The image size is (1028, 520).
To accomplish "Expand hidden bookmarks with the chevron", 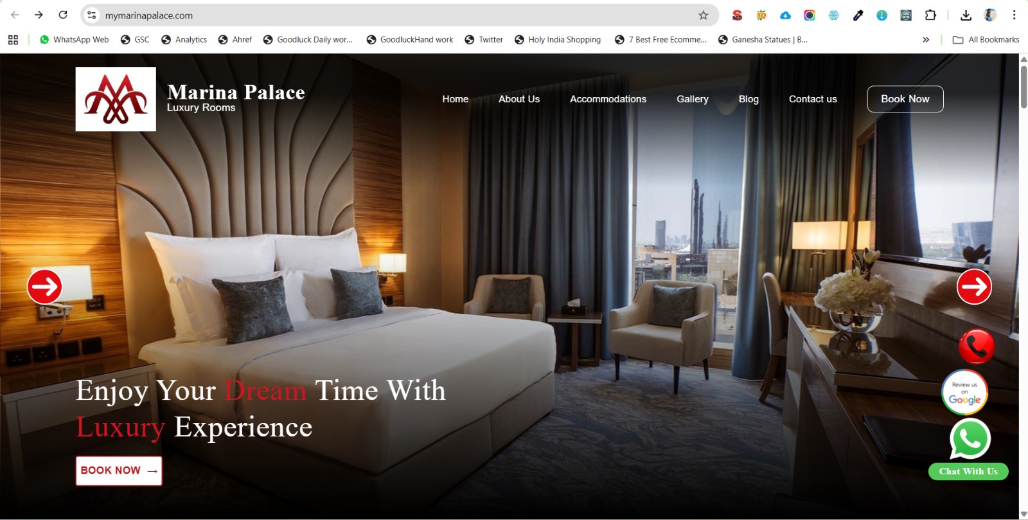I will coord(926,39).
